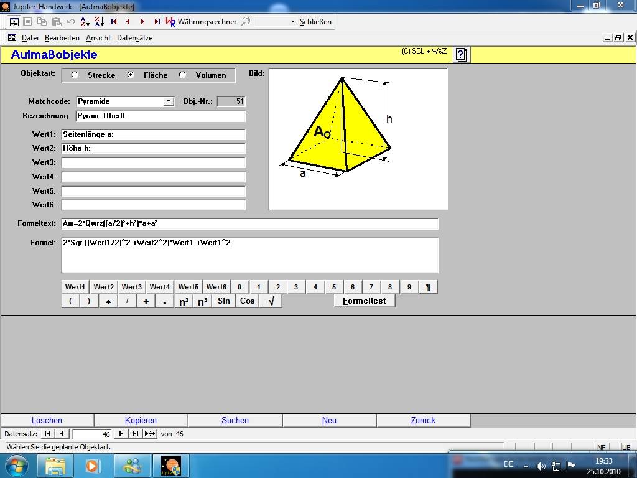The image size is (637, 478).
Task: Click the help question mark icon
Action: coord(461,55)
